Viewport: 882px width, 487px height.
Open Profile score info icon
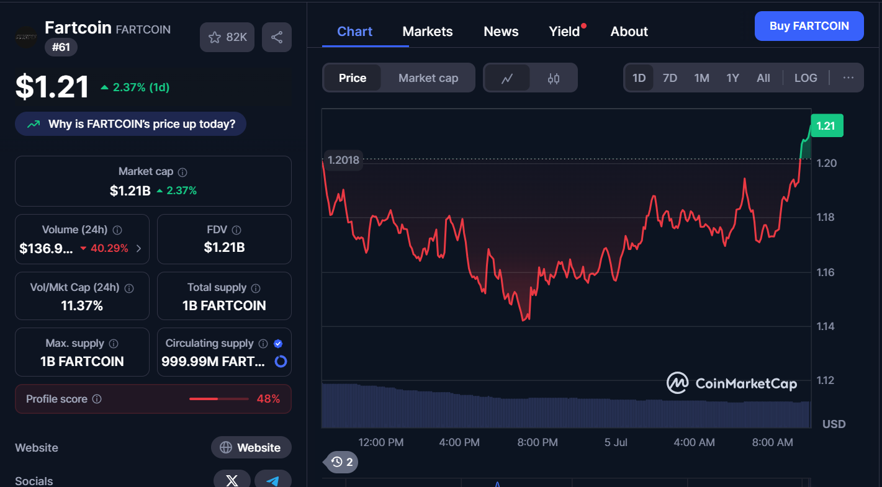click(x=97, y=399)
